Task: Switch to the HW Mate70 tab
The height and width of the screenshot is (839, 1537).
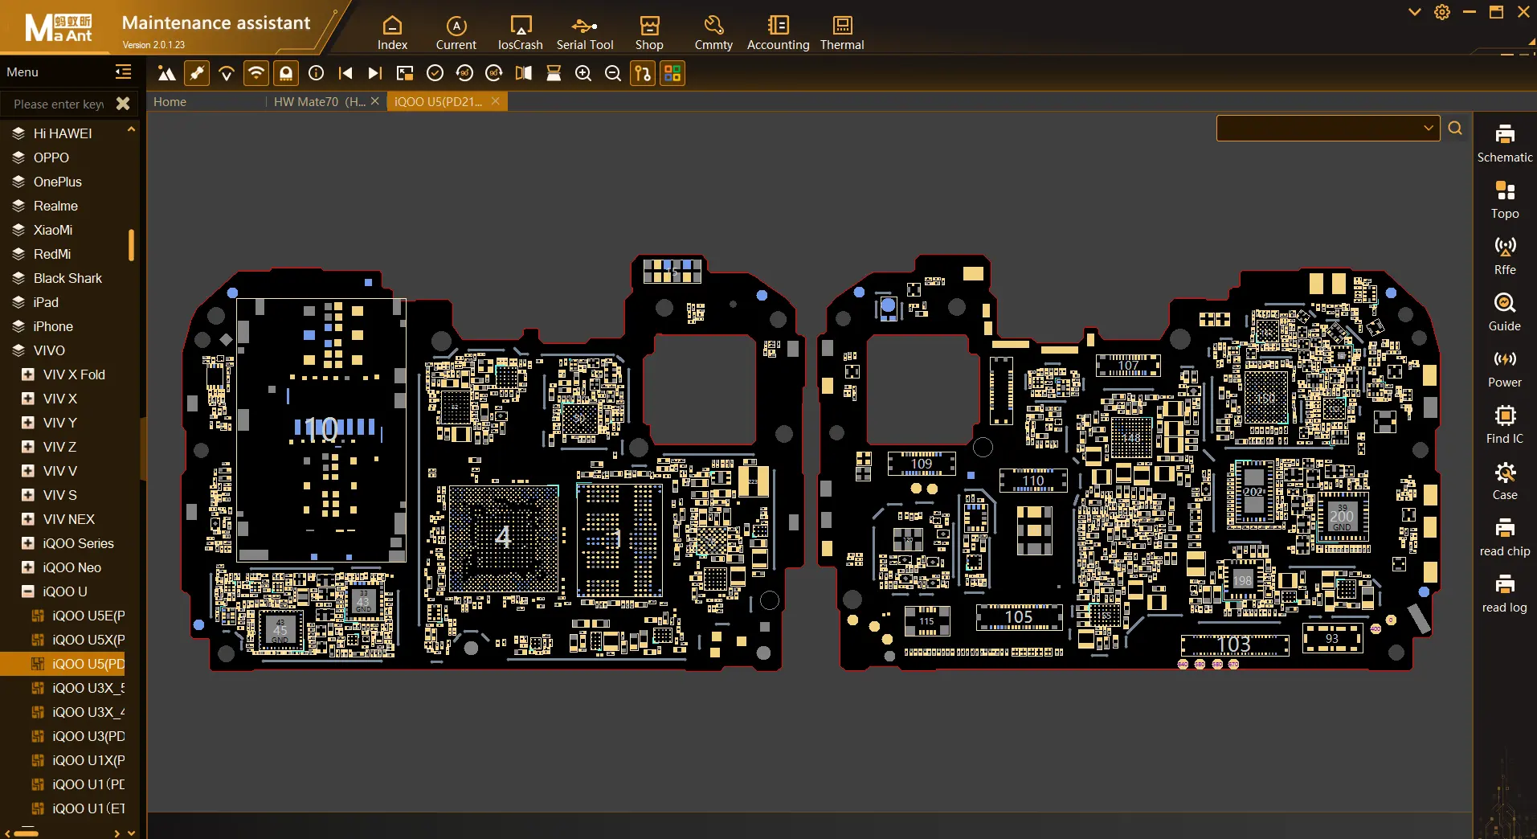Action: click(320, 102)
